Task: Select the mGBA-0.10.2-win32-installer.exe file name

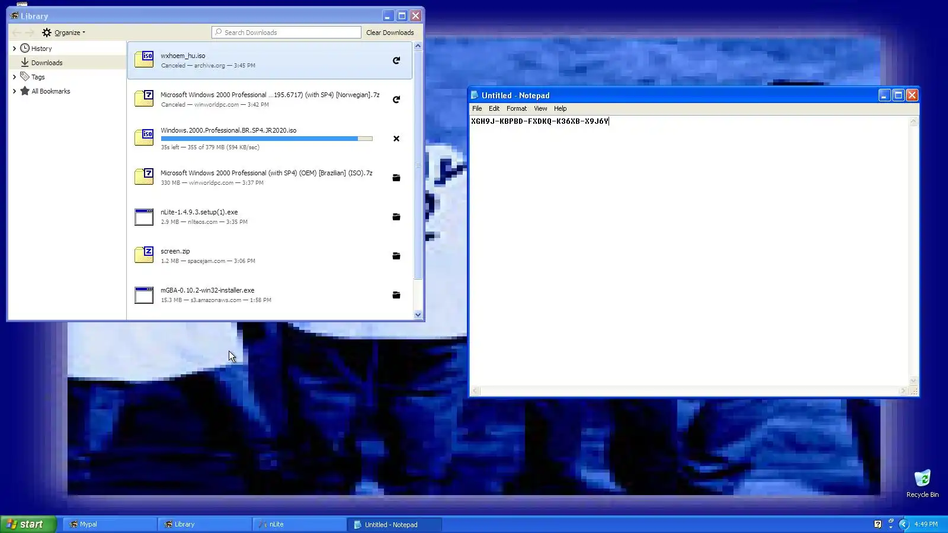Action: coord(207,290)
